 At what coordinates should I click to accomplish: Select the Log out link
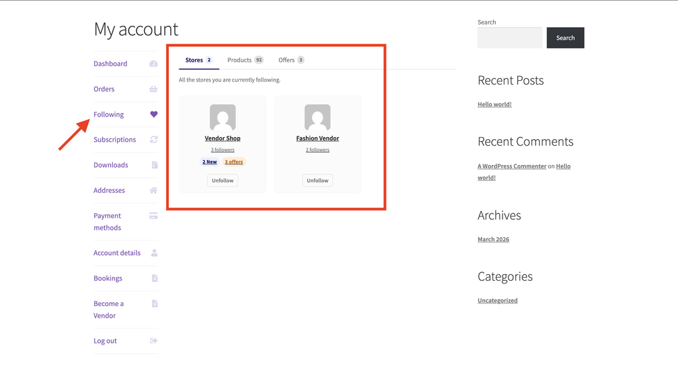105,341
